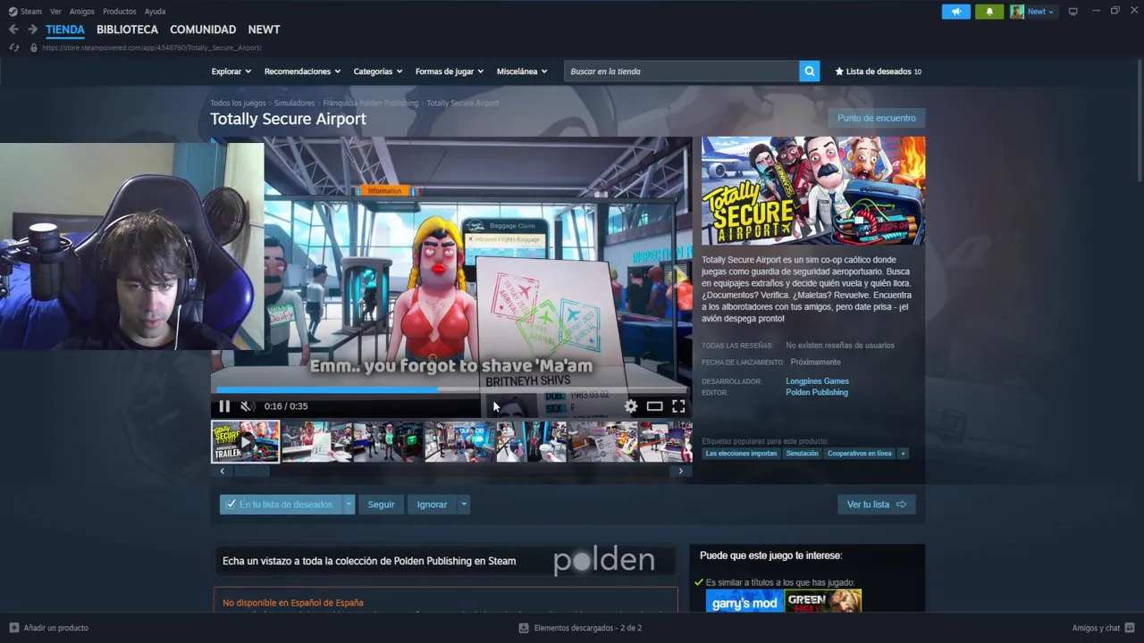Open Lista de deseados
Viewport: 1144px width, 643px height.
(878, 71)
